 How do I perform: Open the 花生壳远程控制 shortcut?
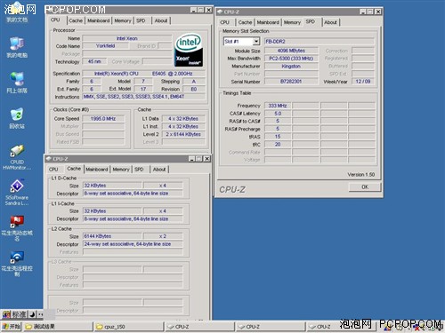click(17, 264)
